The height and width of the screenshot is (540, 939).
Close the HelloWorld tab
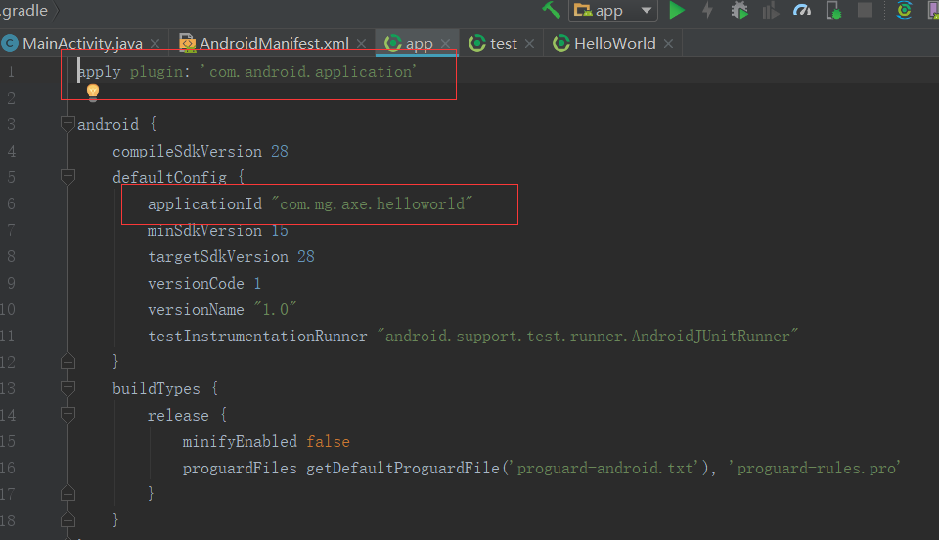click(x=668, y=44)
